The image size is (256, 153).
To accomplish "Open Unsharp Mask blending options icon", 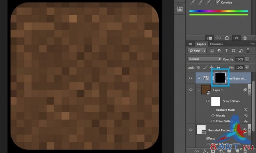I will point(246,110).
